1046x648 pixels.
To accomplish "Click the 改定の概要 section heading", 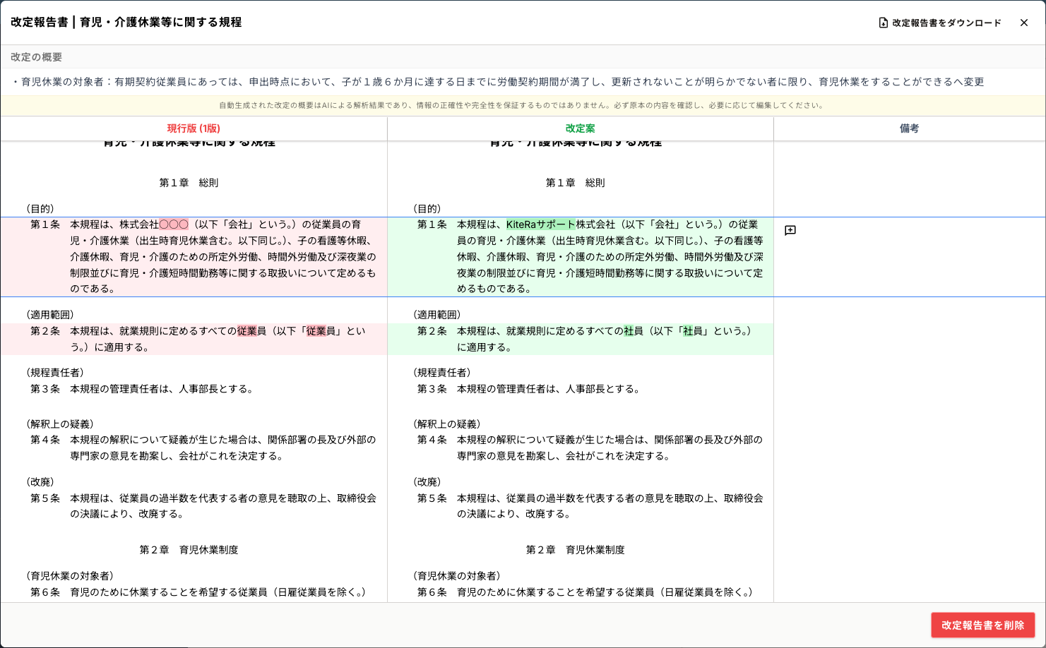I will click(37, 57).
